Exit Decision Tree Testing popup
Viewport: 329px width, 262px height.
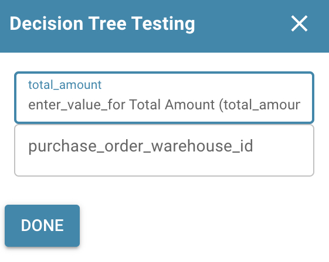point(300,23)
